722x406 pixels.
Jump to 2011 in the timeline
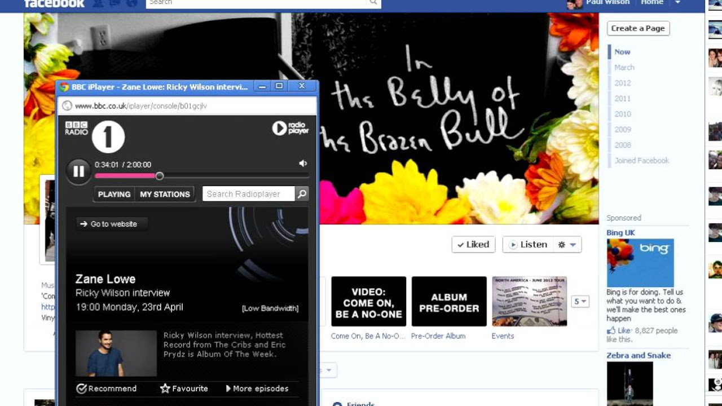pyautogui.click(x=623, y=99)
